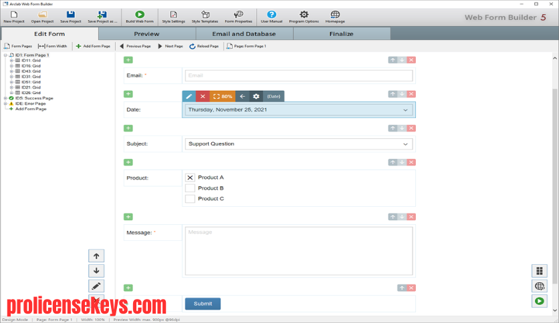The height and width of the screenshot is (323, 559).
Task: Open the grid layout button at right
Action: 540,271
